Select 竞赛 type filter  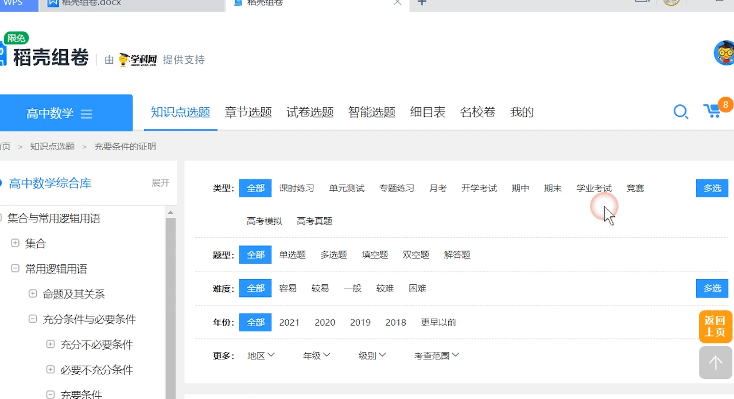click(635, 188)
